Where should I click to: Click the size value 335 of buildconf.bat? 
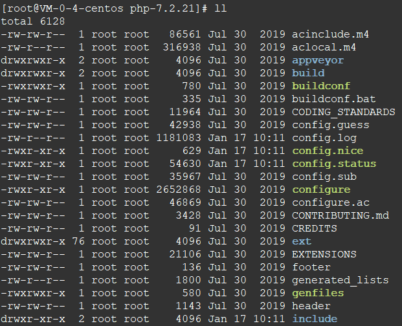191,99
